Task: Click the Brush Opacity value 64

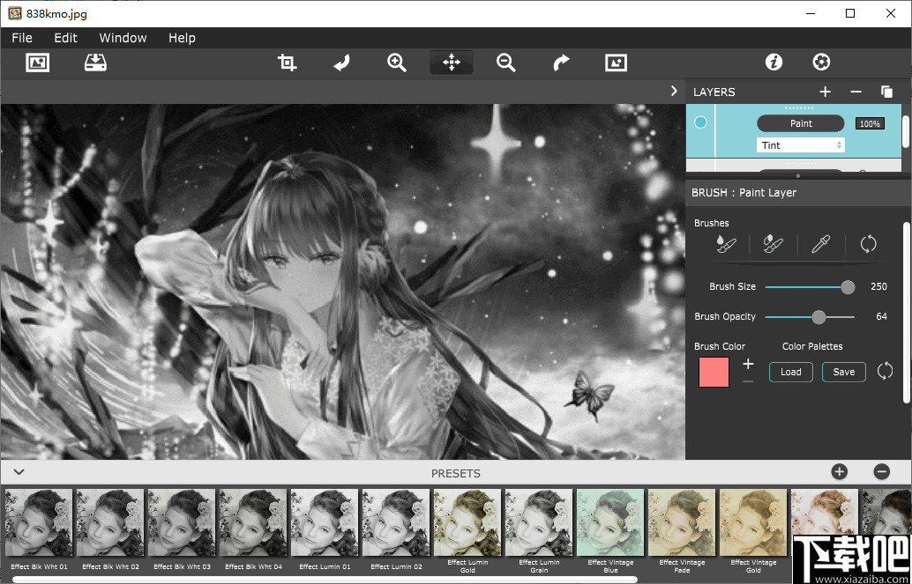Action: point(881,316)
